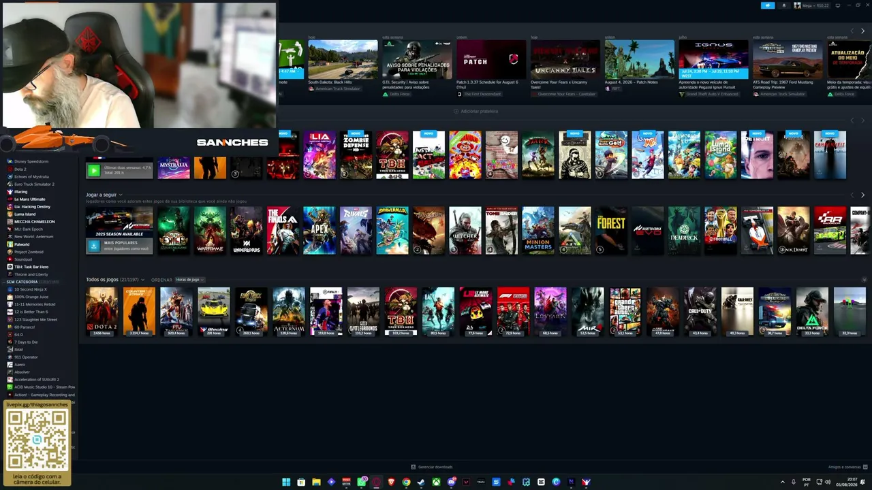Screen dimensions: 872x490
Task: Click the volume icon in the system tray
Action: [x=828, y=482]
